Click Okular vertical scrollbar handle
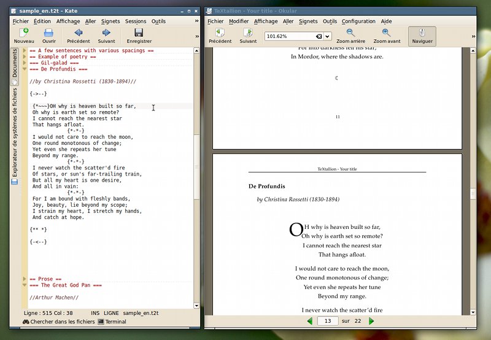The image size is (491, 340). point(473,193)
